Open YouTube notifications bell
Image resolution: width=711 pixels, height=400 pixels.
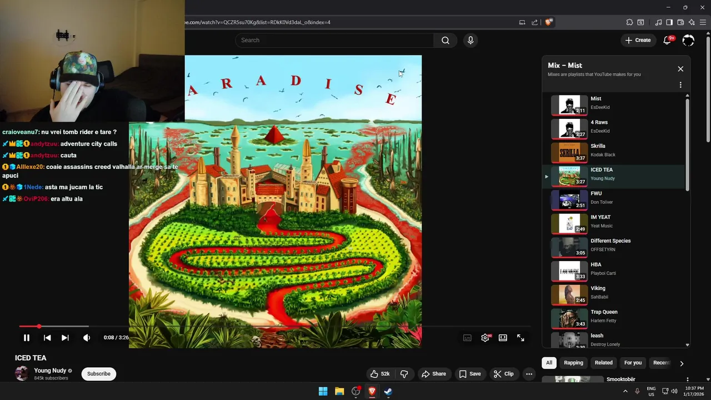click(667, 40)
